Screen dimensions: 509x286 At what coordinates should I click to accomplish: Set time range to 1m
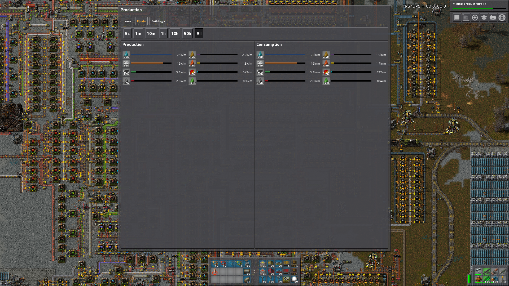(x=138, y=34)
